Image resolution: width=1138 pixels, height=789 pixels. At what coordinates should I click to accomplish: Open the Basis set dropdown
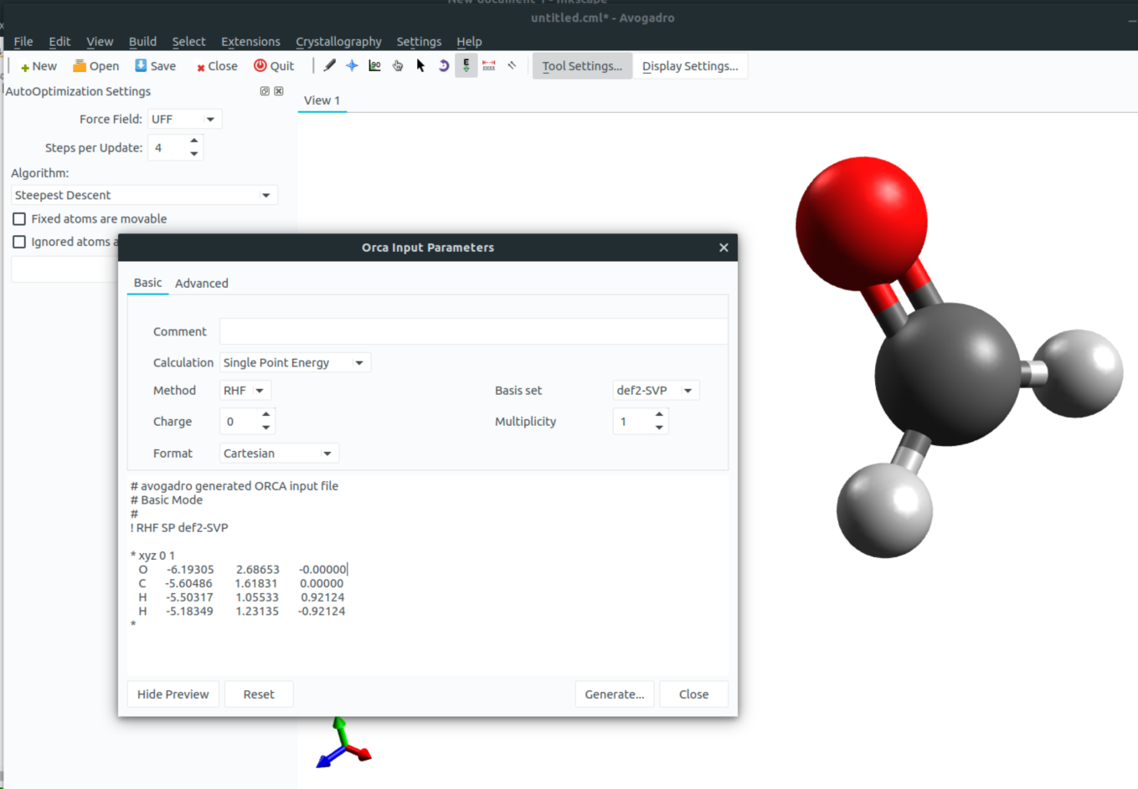pos(655,391)
